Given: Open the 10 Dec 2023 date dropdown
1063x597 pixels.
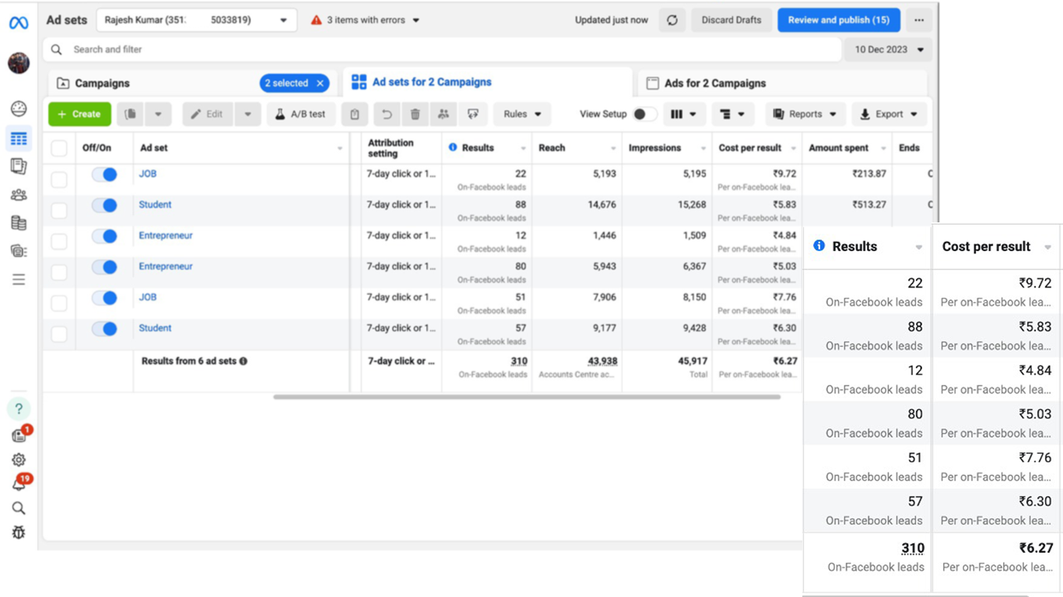Looking at the screenshot, I should pyautogui.click(x=889, y=50).
